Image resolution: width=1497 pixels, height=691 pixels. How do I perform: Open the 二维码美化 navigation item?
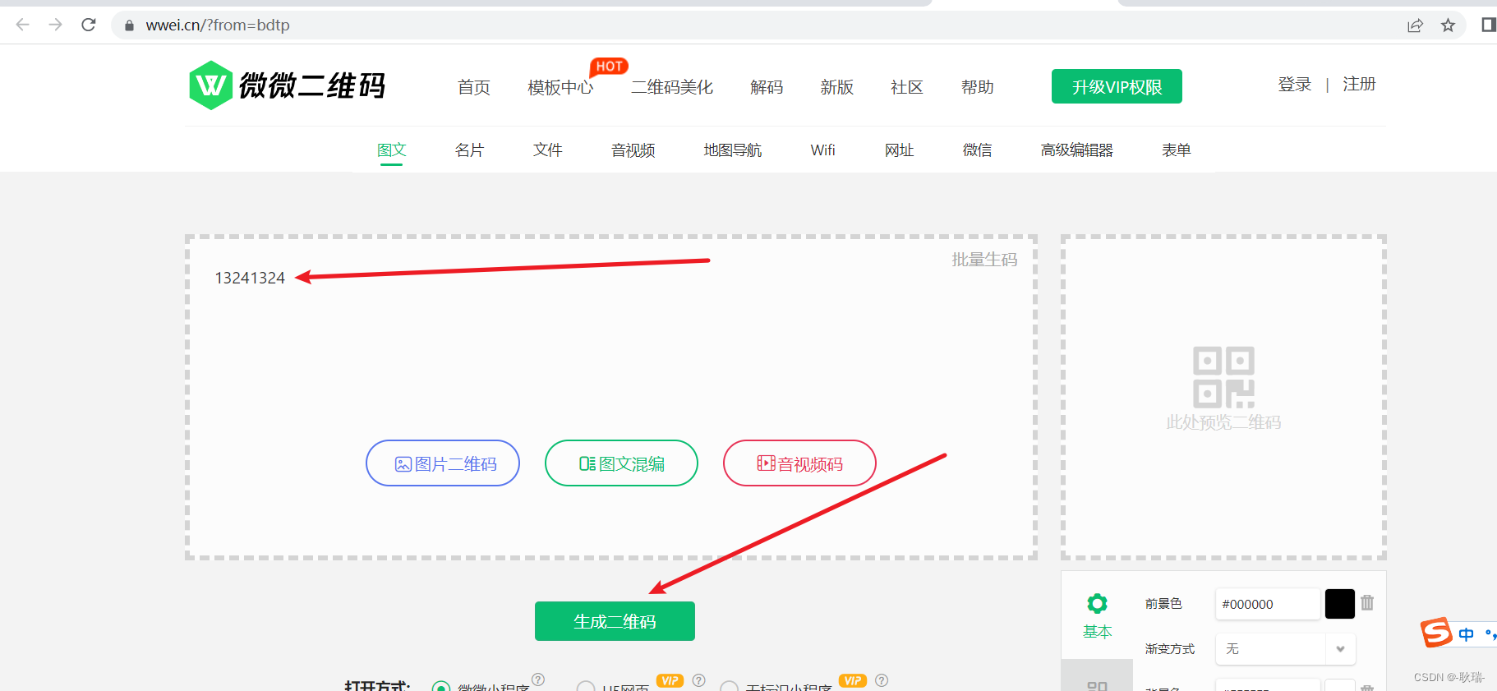click(x=672, y=87)
